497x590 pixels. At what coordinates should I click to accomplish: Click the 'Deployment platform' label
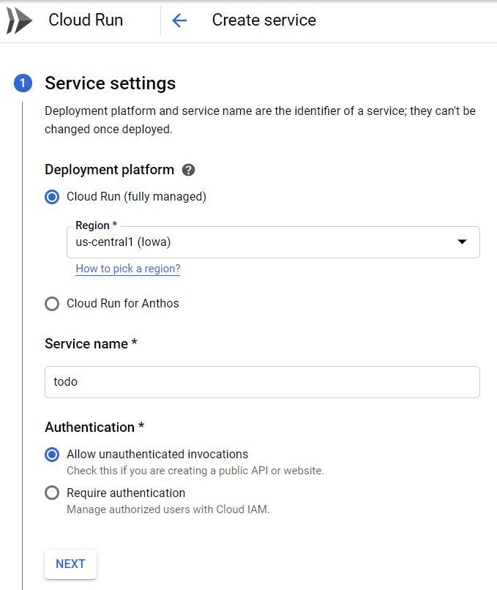pos(110,170)
